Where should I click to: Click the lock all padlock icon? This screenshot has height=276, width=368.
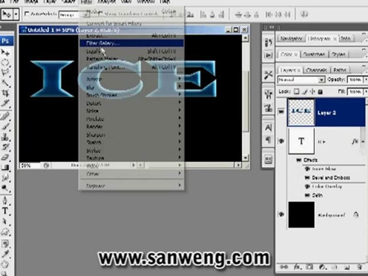click(x=320, y=92)
